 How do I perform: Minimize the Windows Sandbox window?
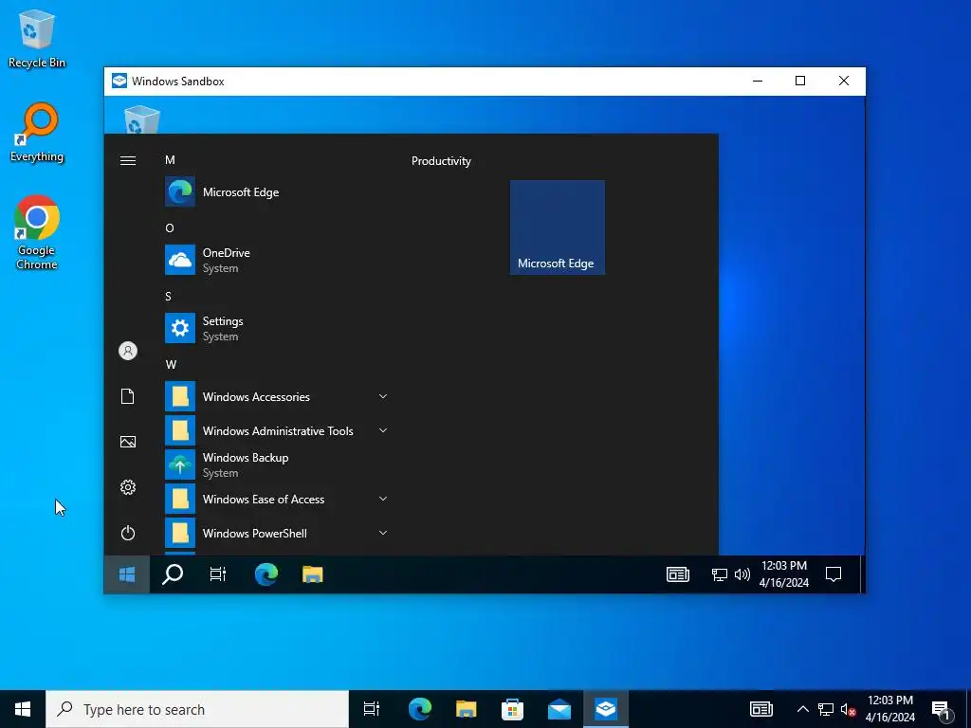pos(758,82)
